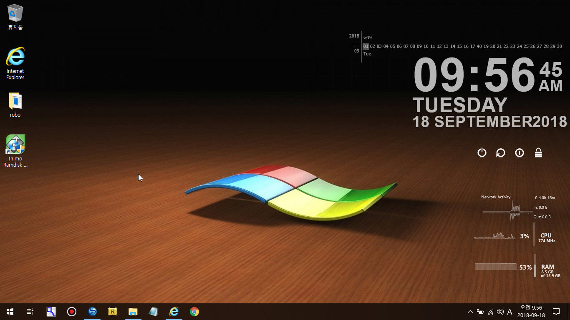
Task: Click the CPU 3% usage value
Action: coord(525,236)
